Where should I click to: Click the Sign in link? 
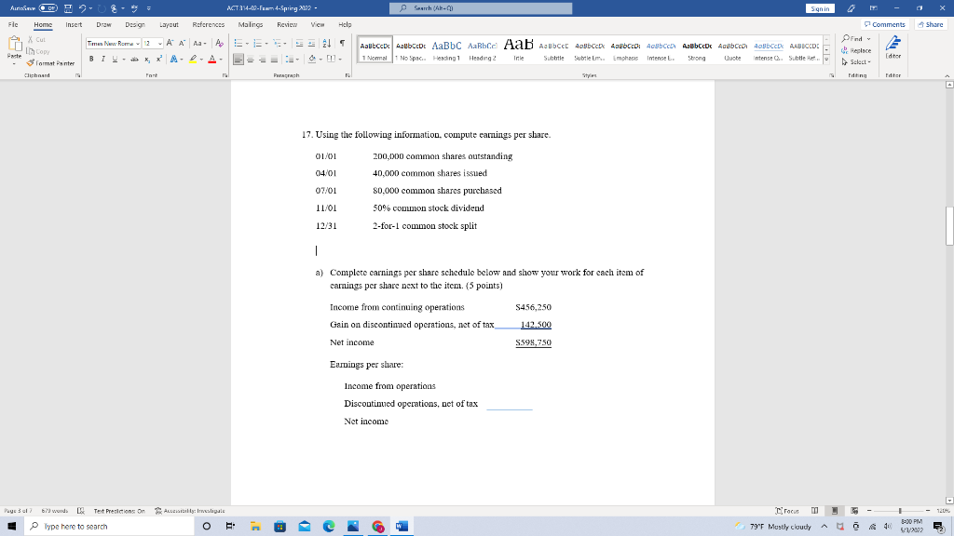[822, 7]
